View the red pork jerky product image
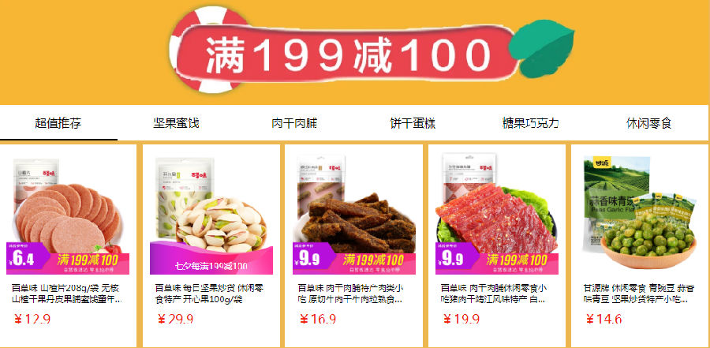This screenshot has height=348, width=710. (x=497, y=213)
